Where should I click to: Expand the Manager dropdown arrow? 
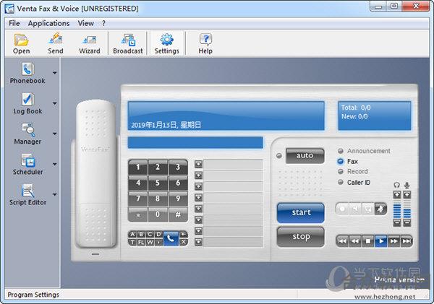pos(55,134)
